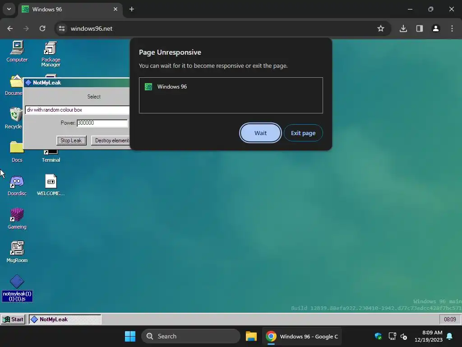Open the tab search chevron
This screenshot has width=462, height=347.
tap(9, 9)
